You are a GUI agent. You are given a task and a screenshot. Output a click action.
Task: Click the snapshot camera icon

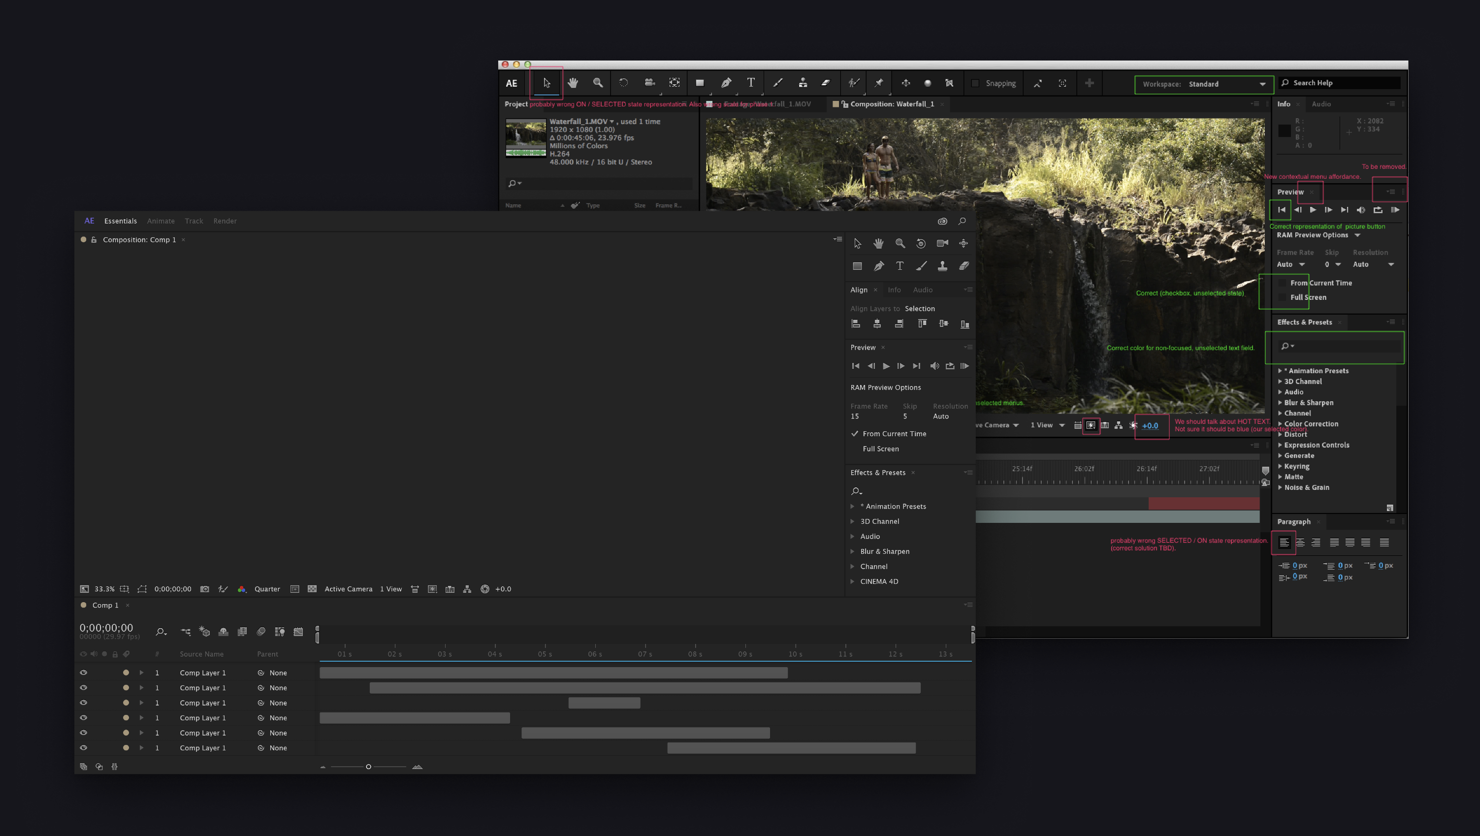(204, 589)
